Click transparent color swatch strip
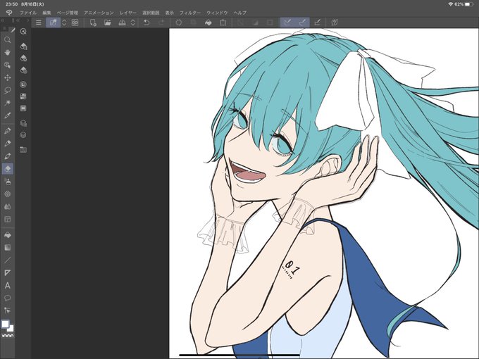 point(8,336)
